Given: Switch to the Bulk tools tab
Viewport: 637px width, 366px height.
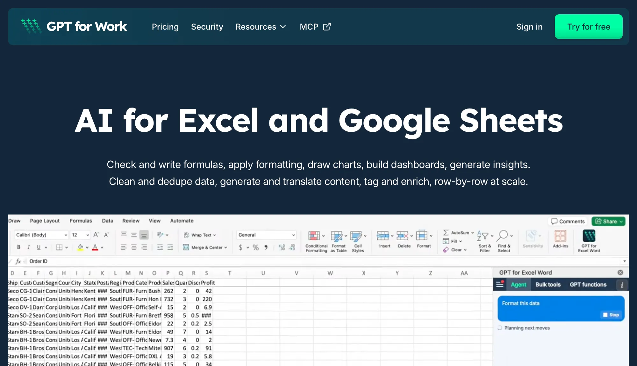Looking at the screenshot, I should 548,285.
